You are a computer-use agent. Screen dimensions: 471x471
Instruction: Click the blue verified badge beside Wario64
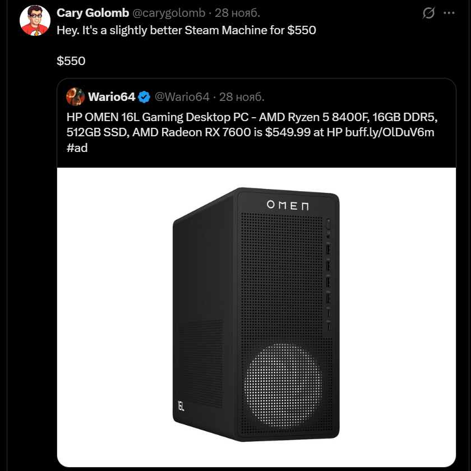[144, 97]
